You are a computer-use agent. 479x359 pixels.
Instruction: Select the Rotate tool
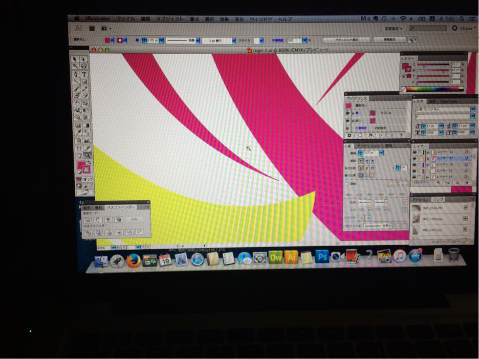(x=77, y=104)
